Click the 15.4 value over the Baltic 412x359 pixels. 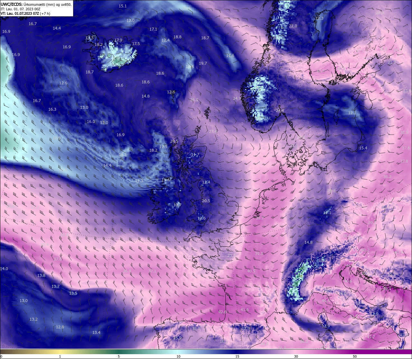pos(363,148)
